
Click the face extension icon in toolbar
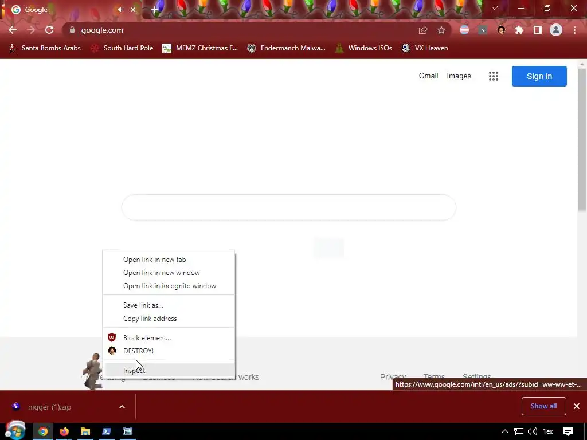(501, 30)
